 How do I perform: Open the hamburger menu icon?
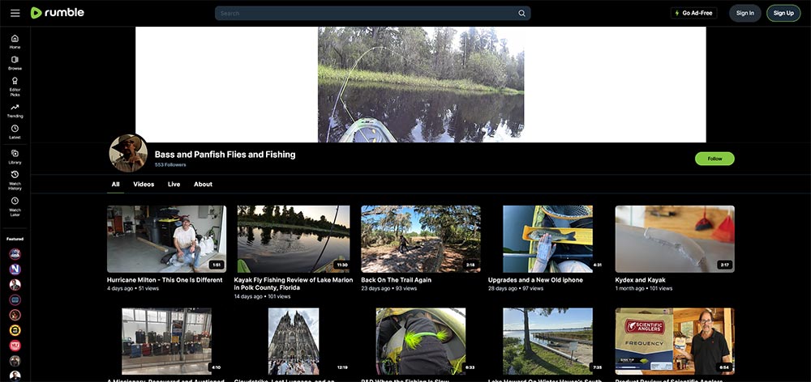click(15, 13)
